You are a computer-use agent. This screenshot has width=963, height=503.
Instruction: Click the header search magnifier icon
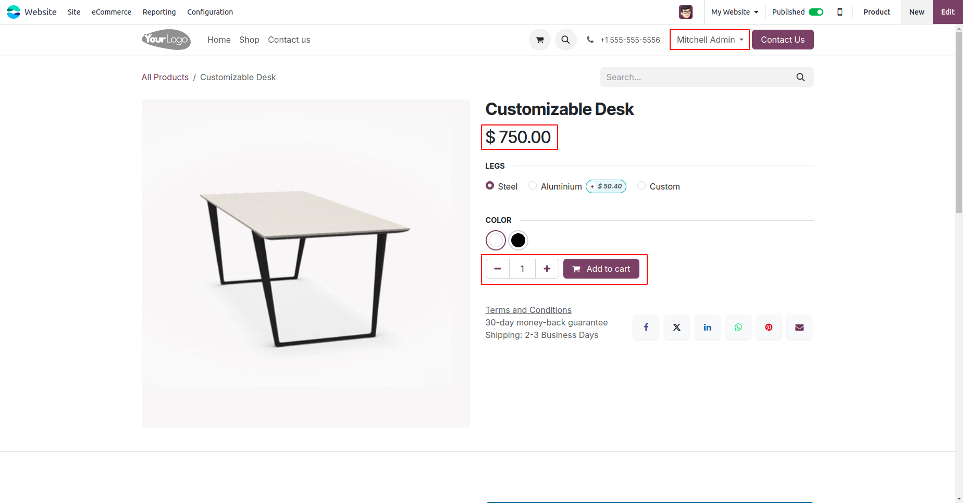(x=565, y=40)
